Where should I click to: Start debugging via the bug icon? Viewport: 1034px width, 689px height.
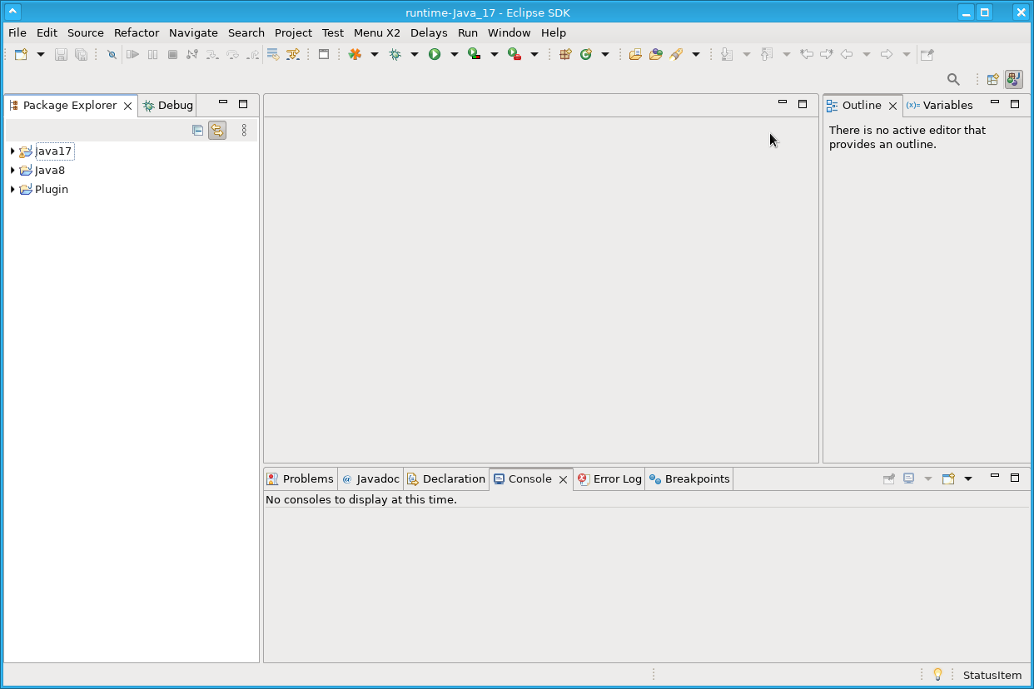(394, 54)
